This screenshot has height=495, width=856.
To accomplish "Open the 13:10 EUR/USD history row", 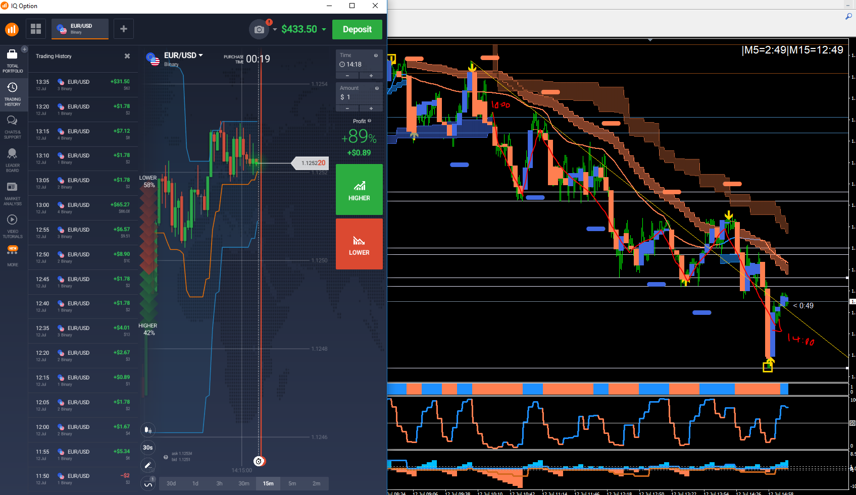I will [83, 158].
